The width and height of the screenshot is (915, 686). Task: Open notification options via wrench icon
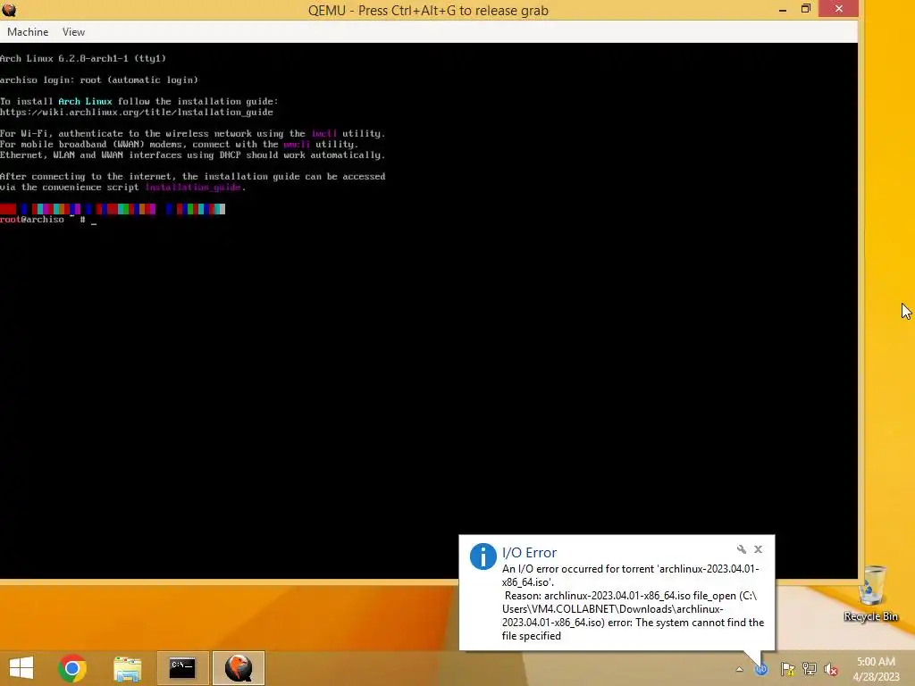click(741, 549)
